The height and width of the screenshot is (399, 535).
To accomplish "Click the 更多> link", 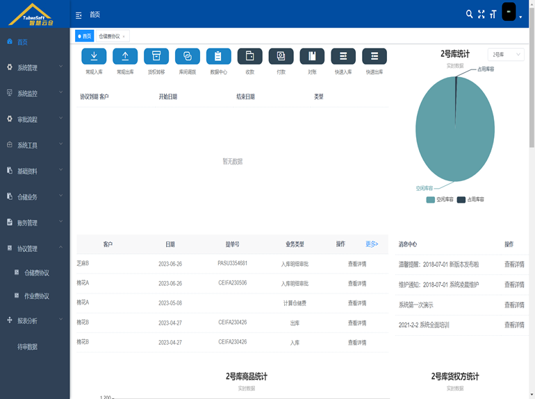I will 372,244.
